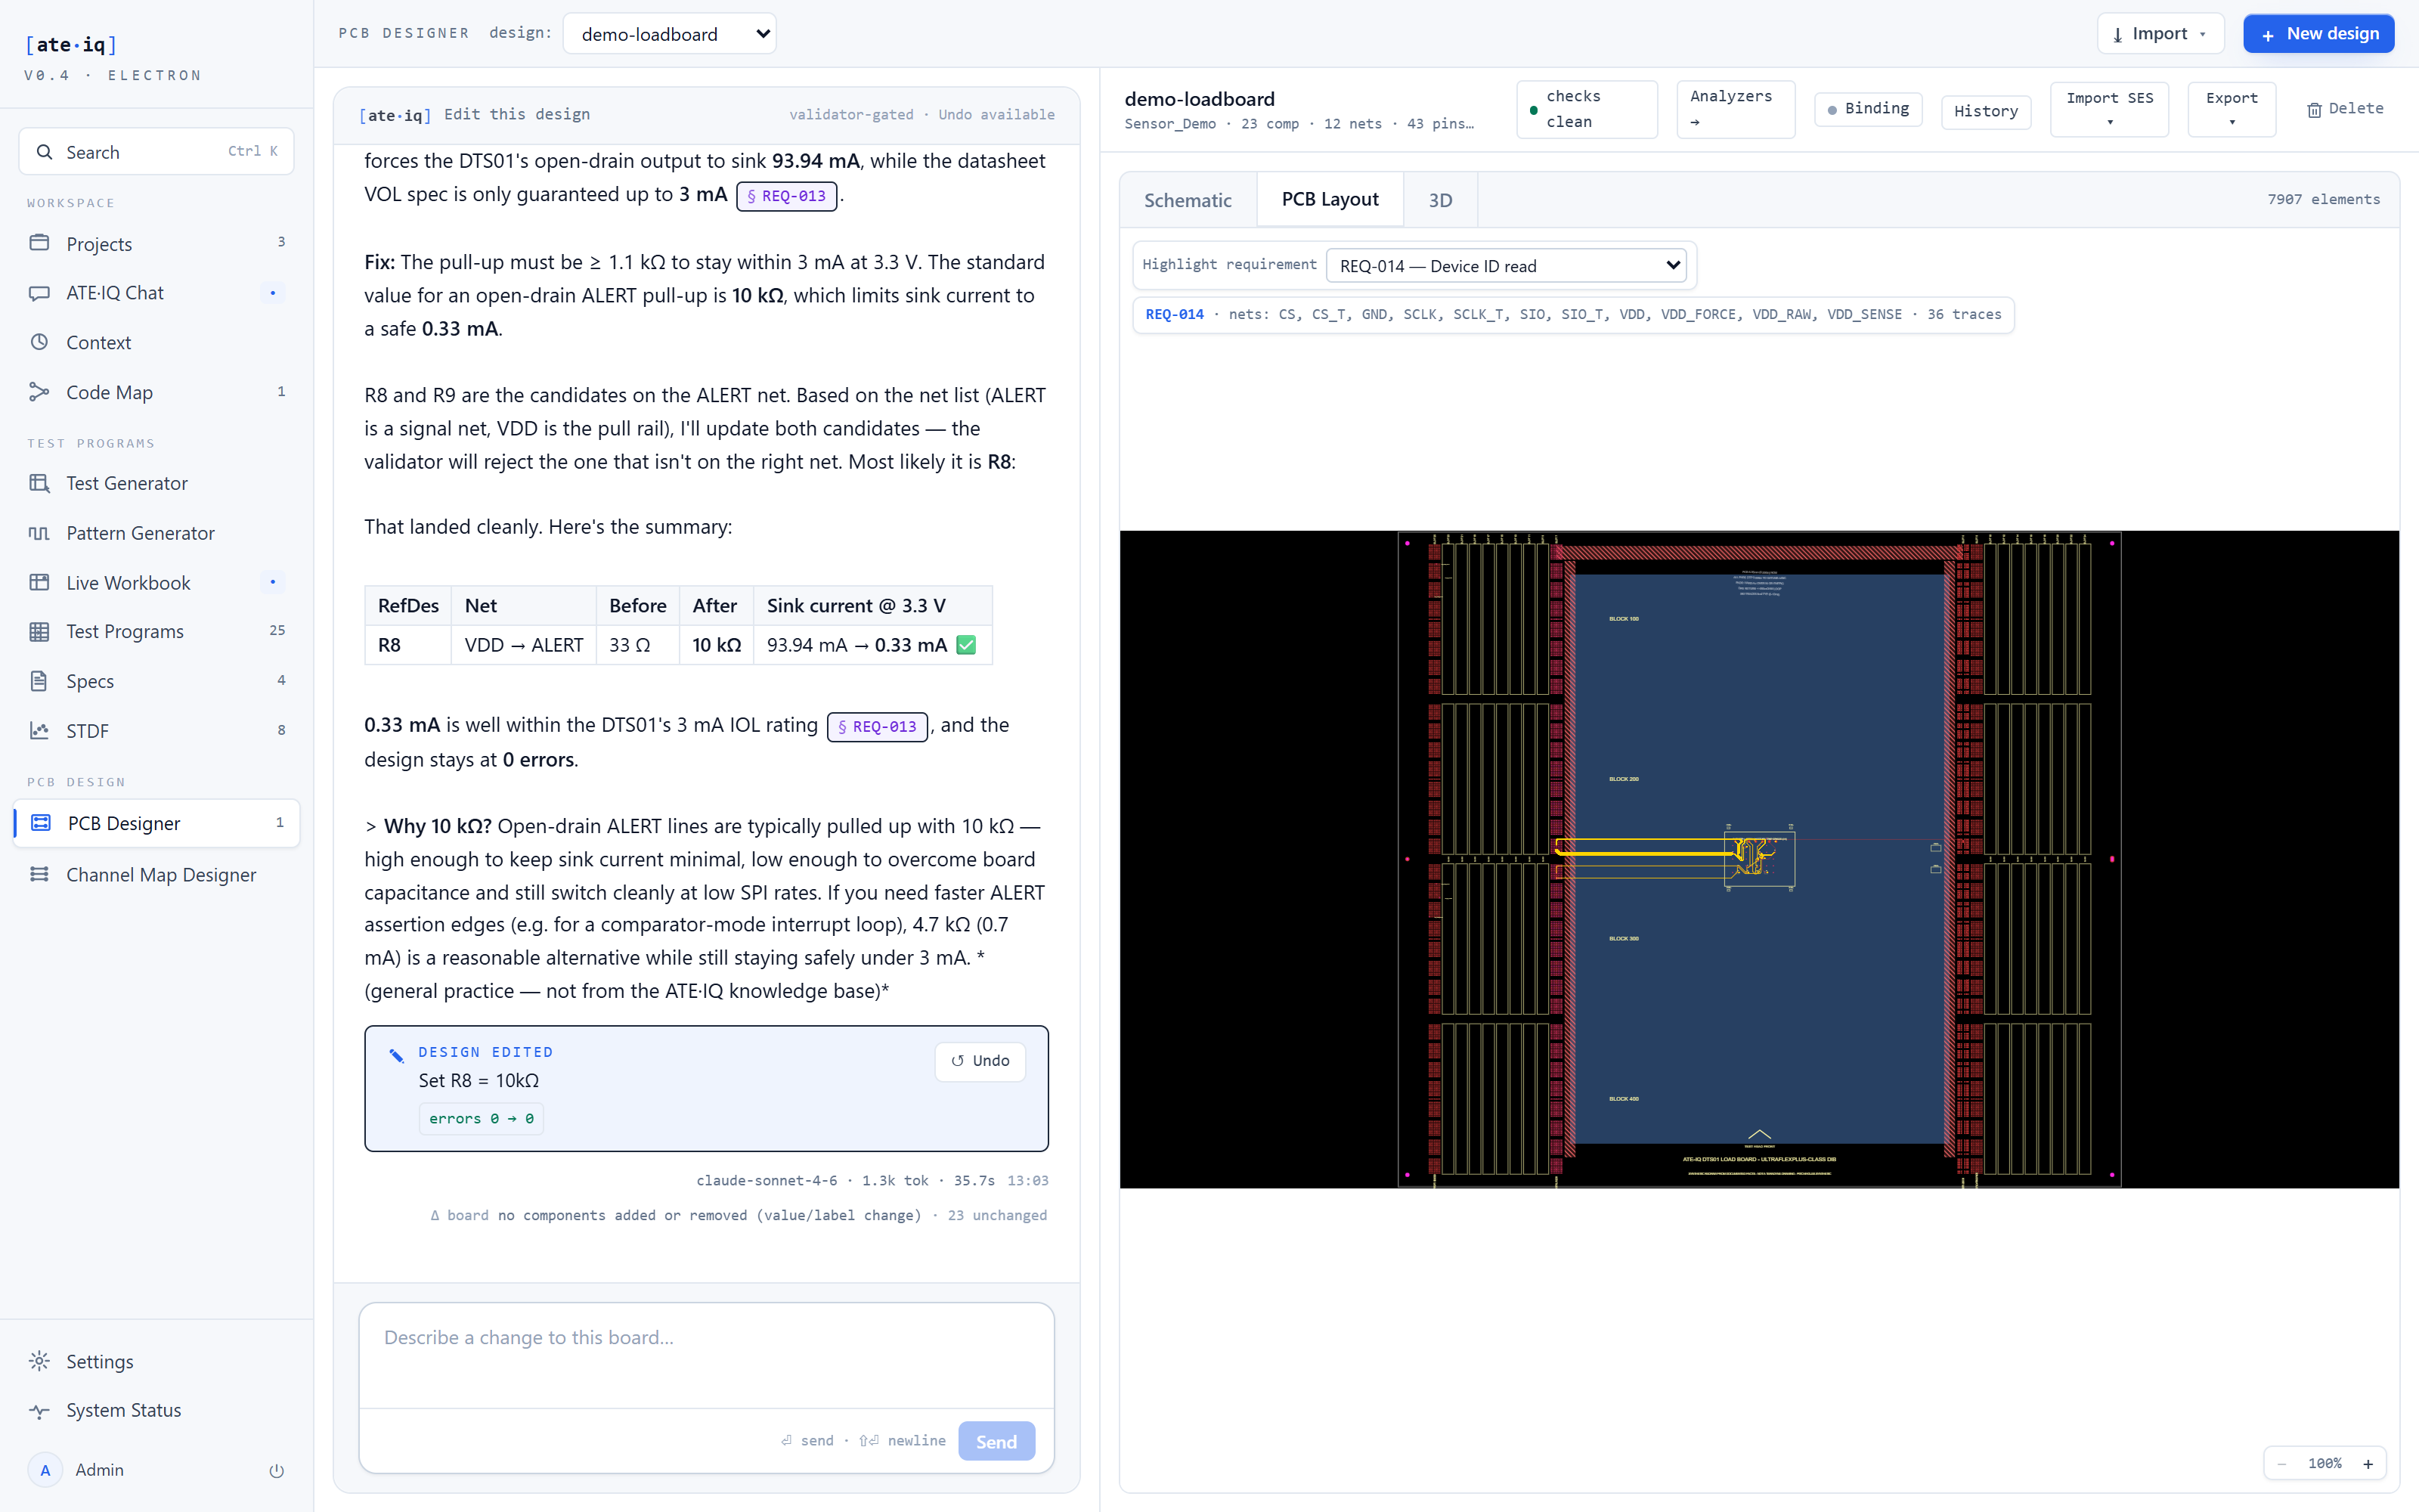Click the STDF chart icon

(39, 731)
